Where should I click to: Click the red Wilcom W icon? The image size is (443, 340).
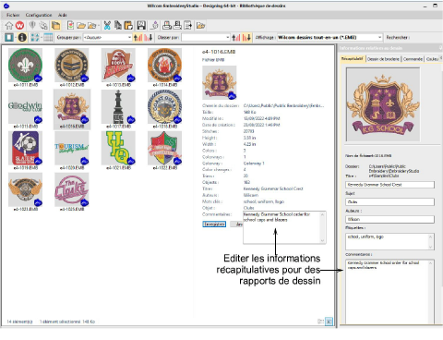pyautogui.click(x=19, y=26)
